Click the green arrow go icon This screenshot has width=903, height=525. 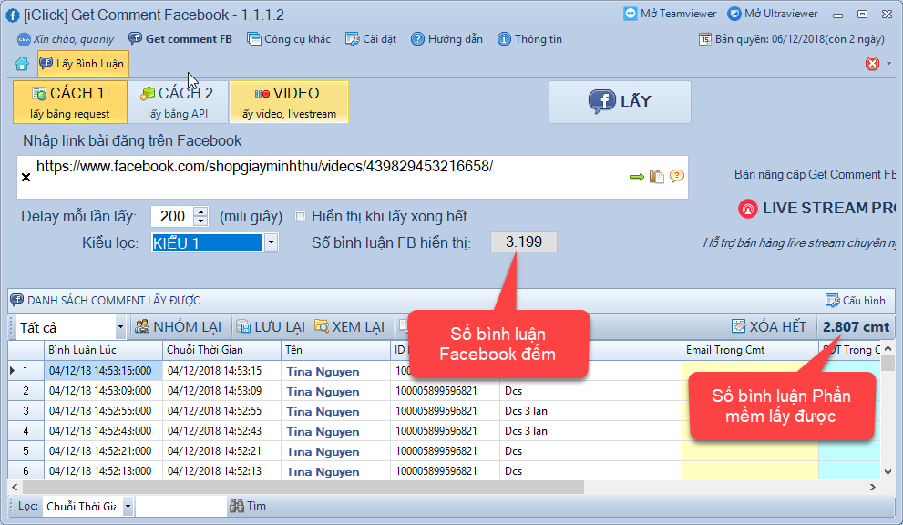(x=636, y=176)
